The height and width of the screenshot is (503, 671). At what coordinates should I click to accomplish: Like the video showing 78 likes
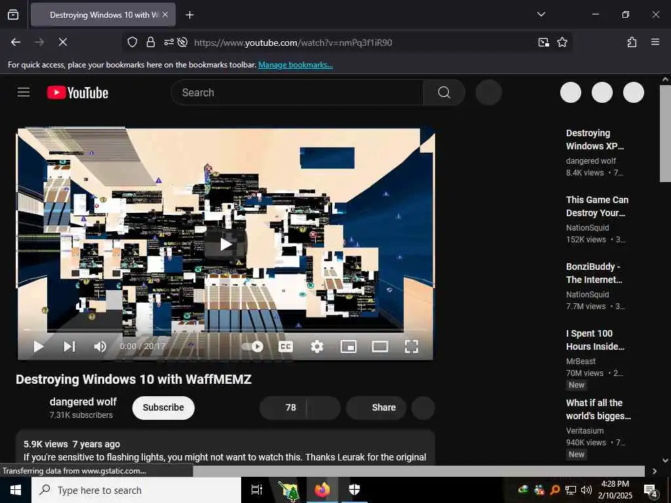[x=282, y=407]
